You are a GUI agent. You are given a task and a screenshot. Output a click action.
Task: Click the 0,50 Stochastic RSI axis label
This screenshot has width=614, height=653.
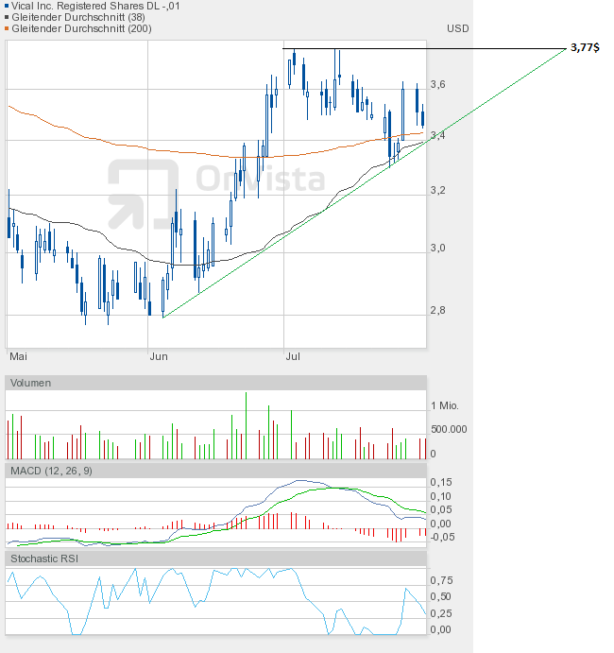coord(441,597)
